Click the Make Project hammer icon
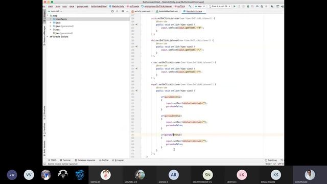The height and width of the screenshot is (184, 327). coord(190,6)
